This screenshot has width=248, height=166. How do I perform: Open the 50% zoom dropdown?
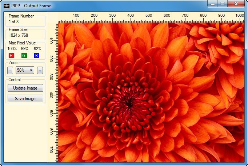pos(25,70)
